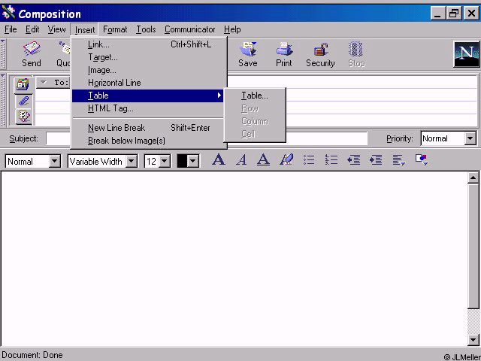Open the text color dropdown arrow
481x361 pixels.
tap(193, 161)
